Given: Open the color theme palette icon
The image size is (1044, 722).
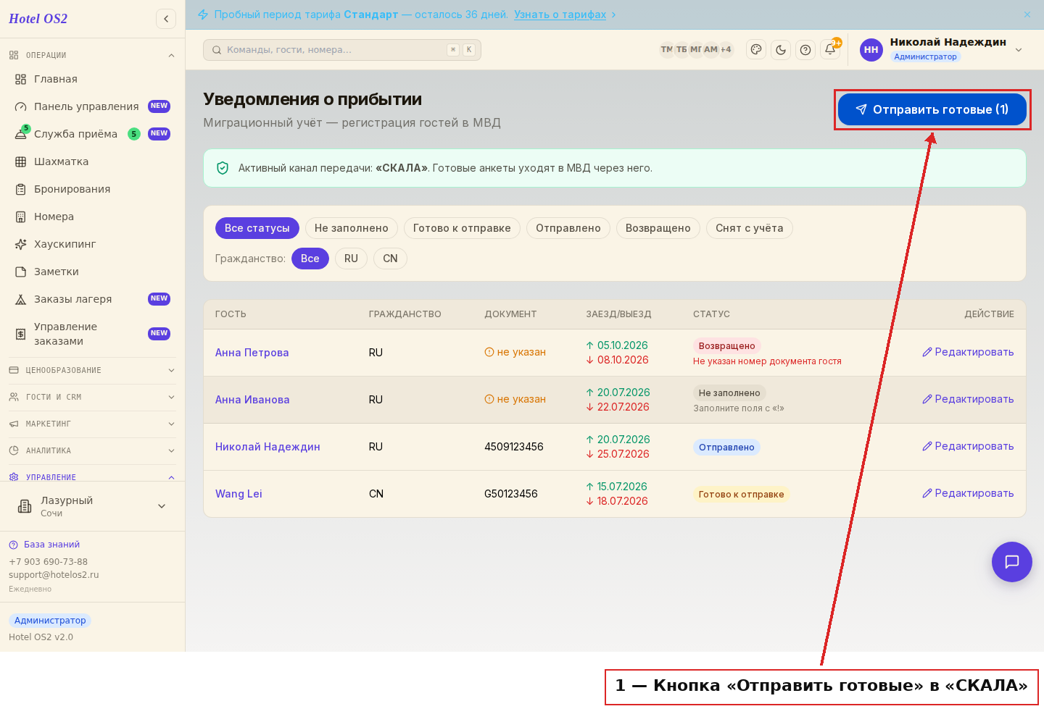Looking at the screenshot, I should pyautogui.click(x=756, y=50).
